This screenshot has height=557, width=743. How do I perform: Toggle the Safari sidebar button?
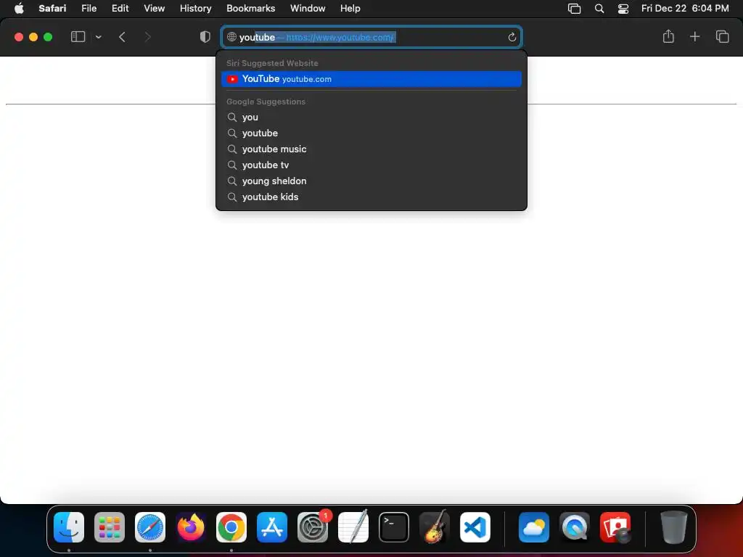coord(78,37)
